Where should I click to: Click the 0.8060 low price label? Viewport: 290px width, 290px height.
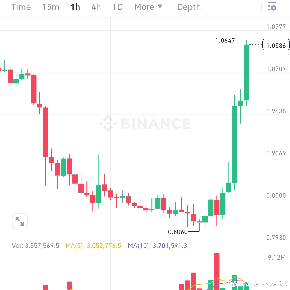[x=178, y=232]
